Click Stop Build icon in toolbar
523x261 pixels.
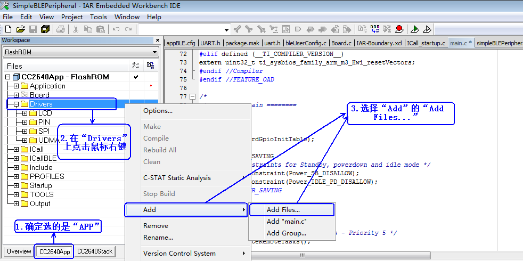(x=387, y=29)
